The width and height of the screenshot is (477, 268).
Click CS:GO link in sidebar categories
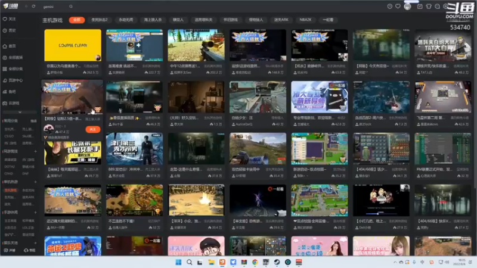tap(9, 136)
